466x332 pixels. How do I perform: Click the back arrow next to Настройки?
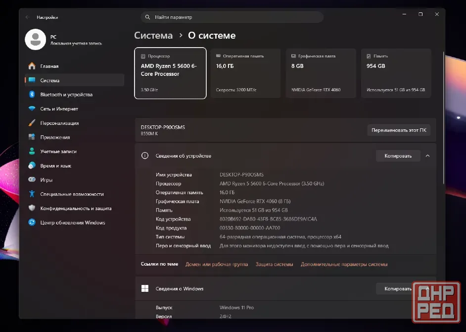[x=28, y=17]
